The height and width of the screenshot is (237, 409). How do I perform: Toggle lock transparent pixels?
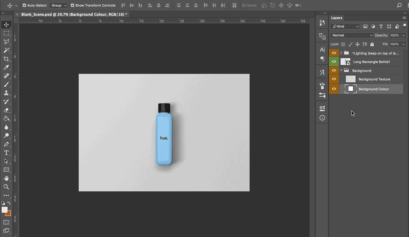click(343, 44)
